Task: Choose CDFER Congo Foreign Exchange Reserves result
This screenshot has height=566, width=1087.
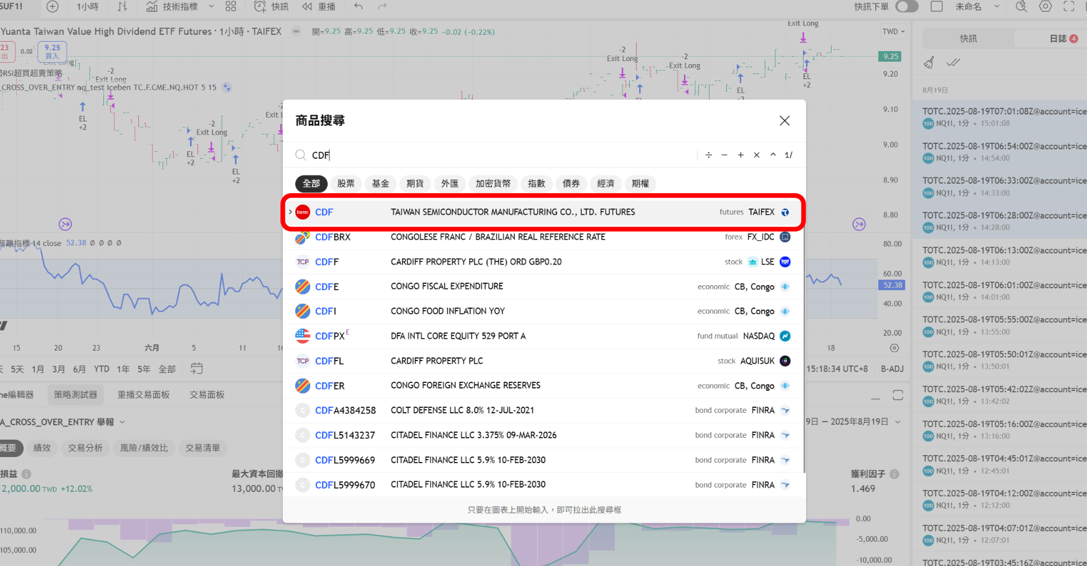Action: [x=544, y=385]
